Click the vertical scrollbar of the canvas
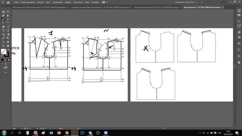The height and width of the screenshot is (136, 242). [234, 67]
